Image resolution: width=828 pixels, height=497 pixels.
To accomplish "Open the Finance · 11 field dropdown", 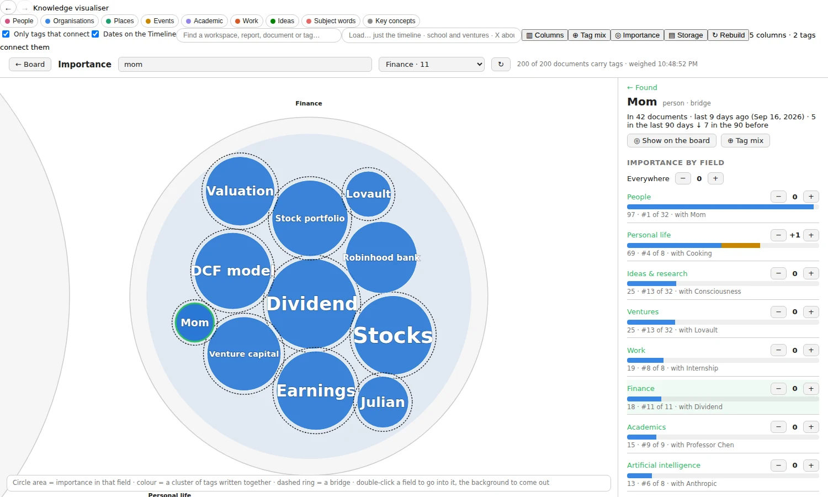I will (x=432, y=65).
